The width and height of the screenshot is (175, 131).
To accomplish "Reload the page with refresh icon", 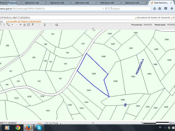I will (x=106, y=8).
